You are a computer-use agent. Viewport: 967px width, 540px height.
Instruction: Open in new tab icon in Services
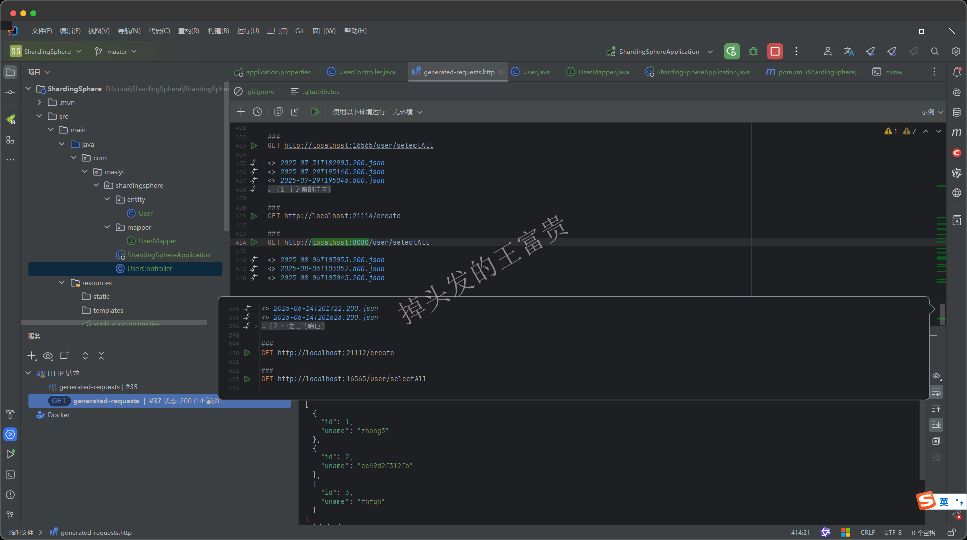64,356
